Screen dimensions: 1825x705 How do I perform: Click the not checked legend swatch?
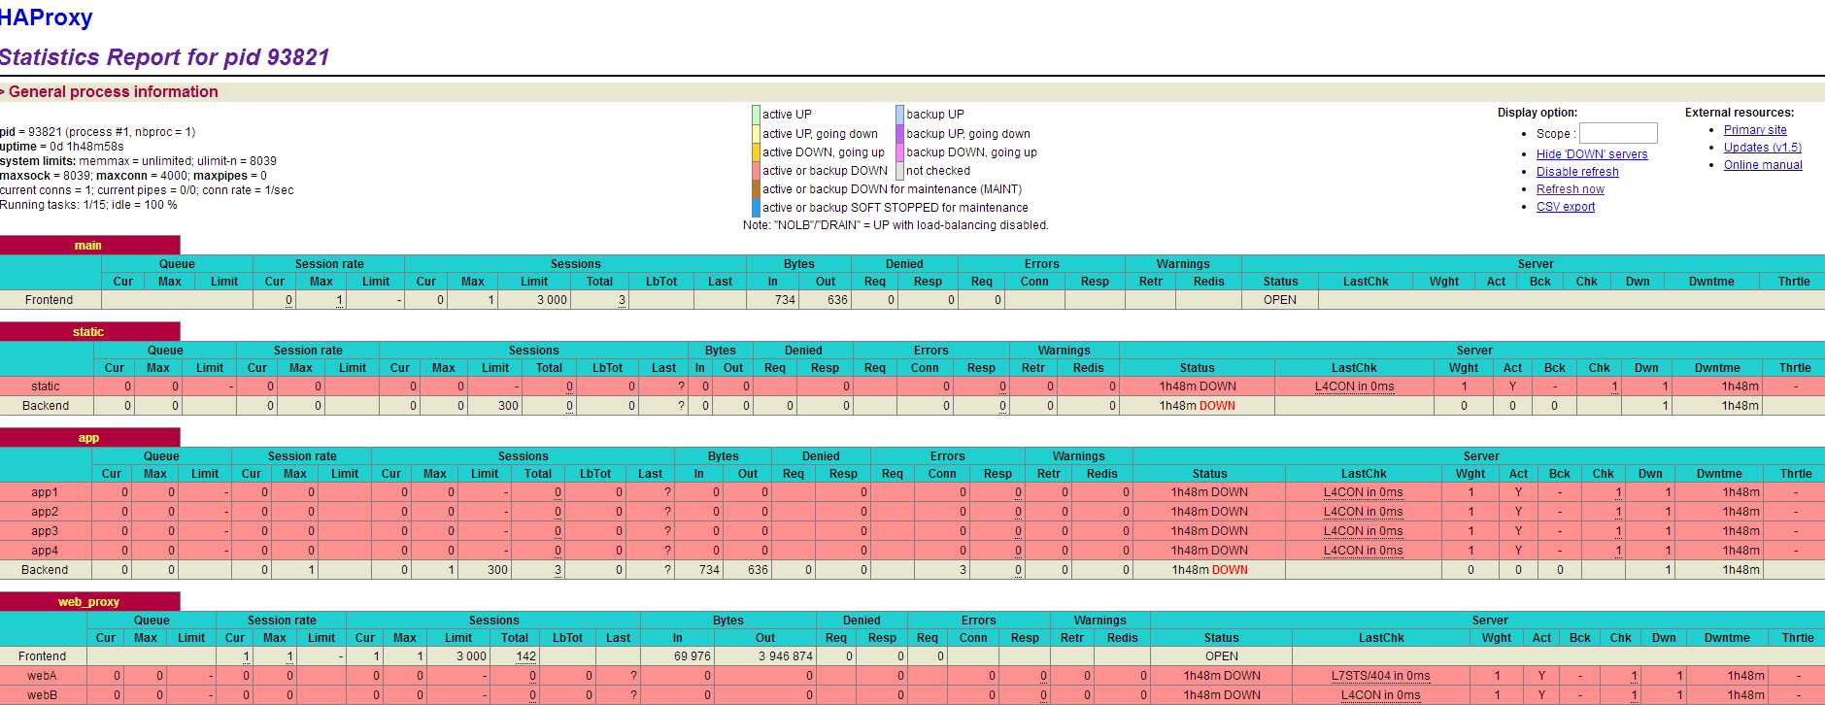[x=899, y=171]
